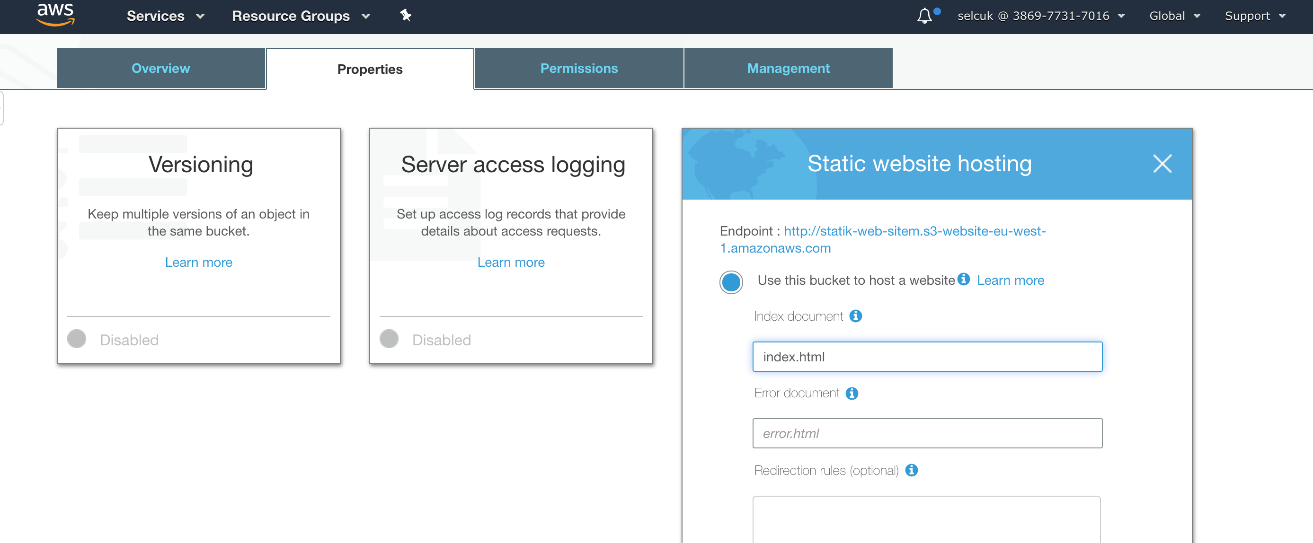Click info icon next to Index document
The image size is (1313, 543).
click(856, 316)
